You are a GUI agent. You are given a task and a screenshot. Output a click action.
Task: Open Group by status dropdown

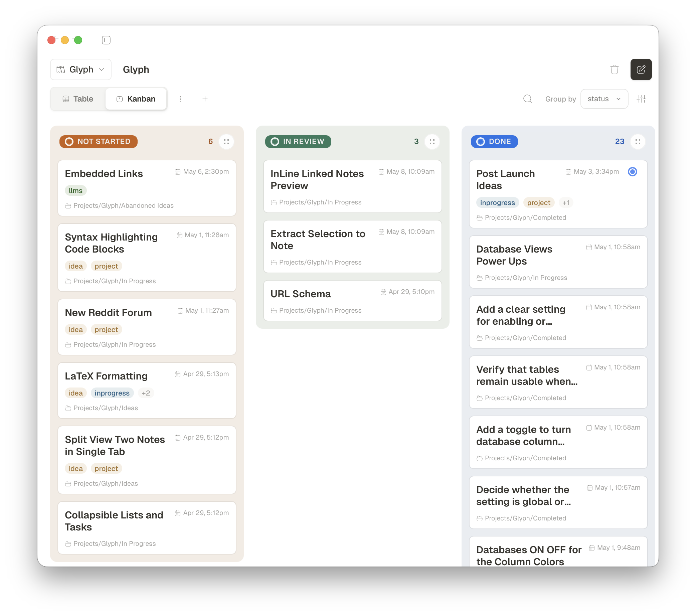[x=604, y=99]
